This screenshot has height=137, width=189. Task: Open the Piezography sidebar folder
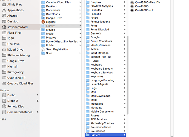click(x=15, y=72)
